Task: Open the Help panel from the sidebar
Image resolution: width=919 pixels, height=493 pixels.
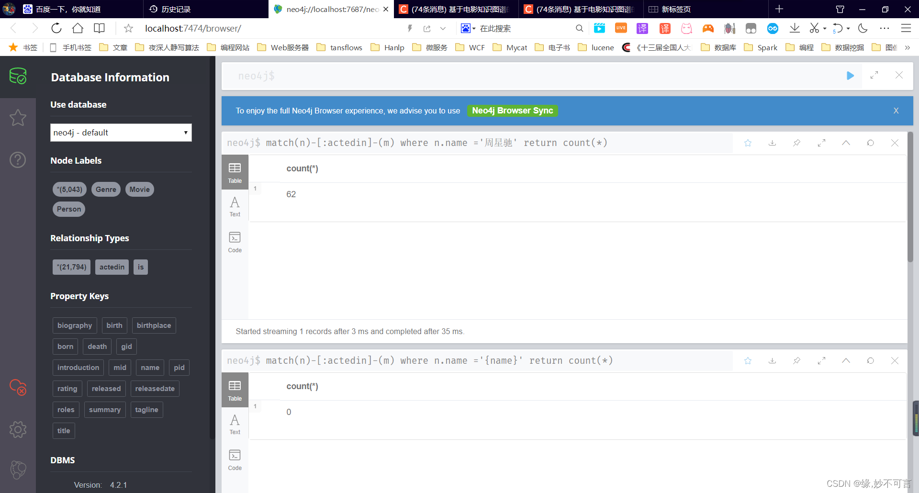Action: [x=18, y=160]
